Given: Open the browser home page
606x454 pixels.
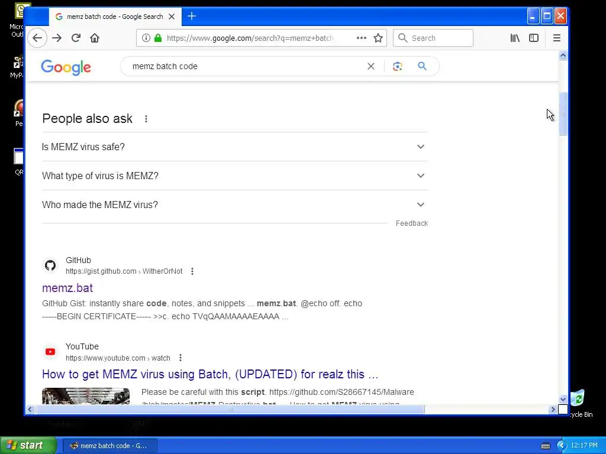Looking at the screenshot, I should (95, 38).
